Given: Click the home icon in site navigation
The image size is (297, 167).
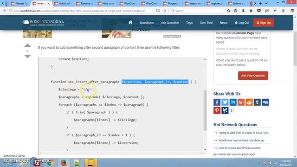Looking at the screenshot, I should pyautogui.click(x=130, y=23).
